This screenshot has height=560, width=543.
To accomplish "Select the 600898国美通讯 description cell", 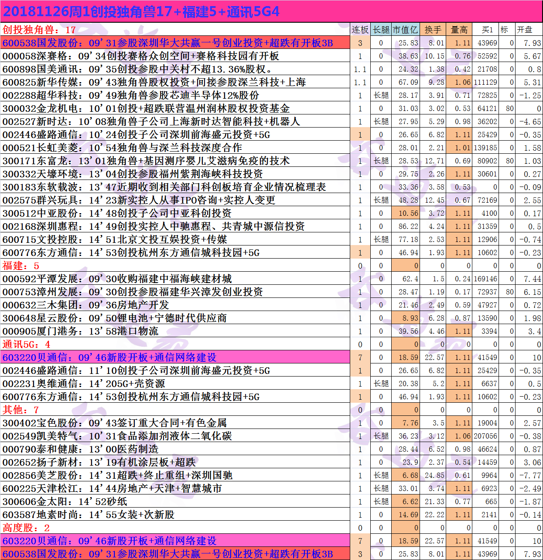I will 175,69.
